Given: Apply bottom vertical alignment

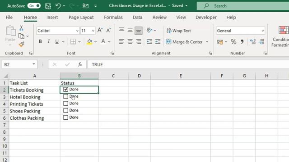Looking at the screenshot, I should point(139,30).
